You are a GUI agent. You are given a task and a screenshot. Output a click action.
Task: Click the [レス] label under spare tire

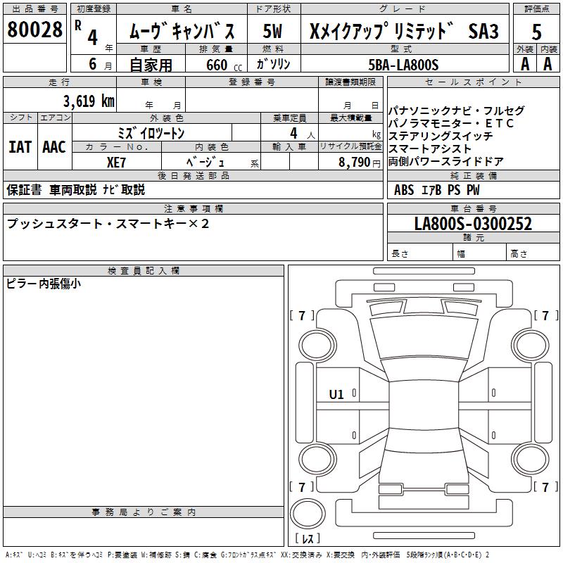[308, 538]
